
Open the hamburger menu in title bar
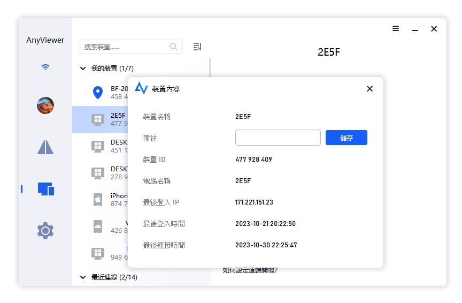396,29
